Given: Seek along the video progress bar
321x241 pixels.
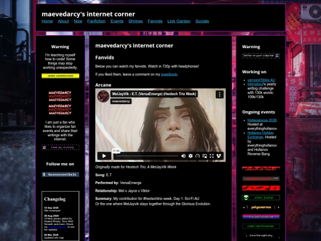Looking at the screenshot, I should tap(147, 156).
